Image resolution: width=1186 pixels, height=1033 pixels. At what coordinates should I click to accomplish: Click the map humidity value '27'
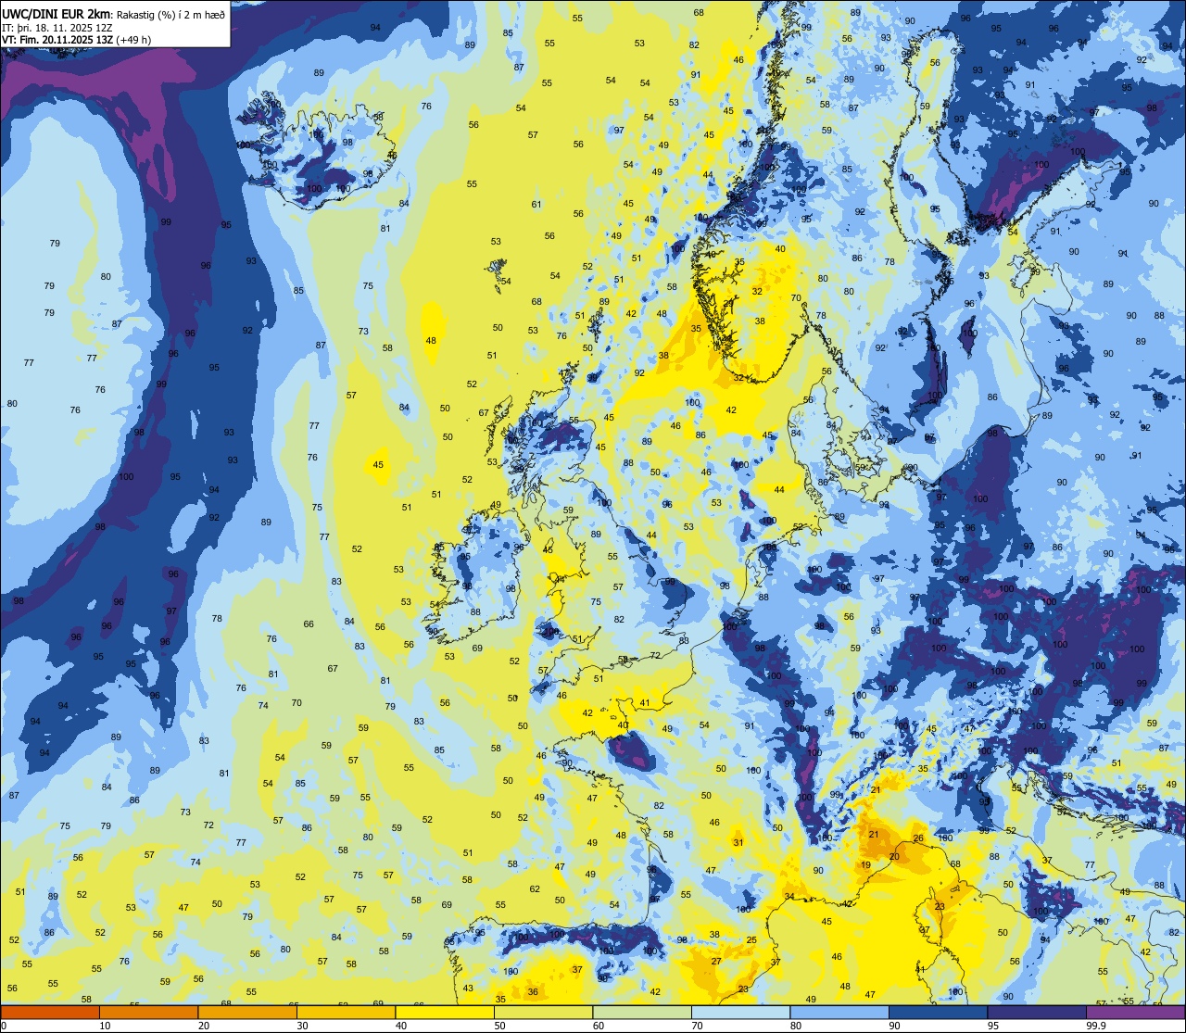pyautogui.click(x=716, y=962)
